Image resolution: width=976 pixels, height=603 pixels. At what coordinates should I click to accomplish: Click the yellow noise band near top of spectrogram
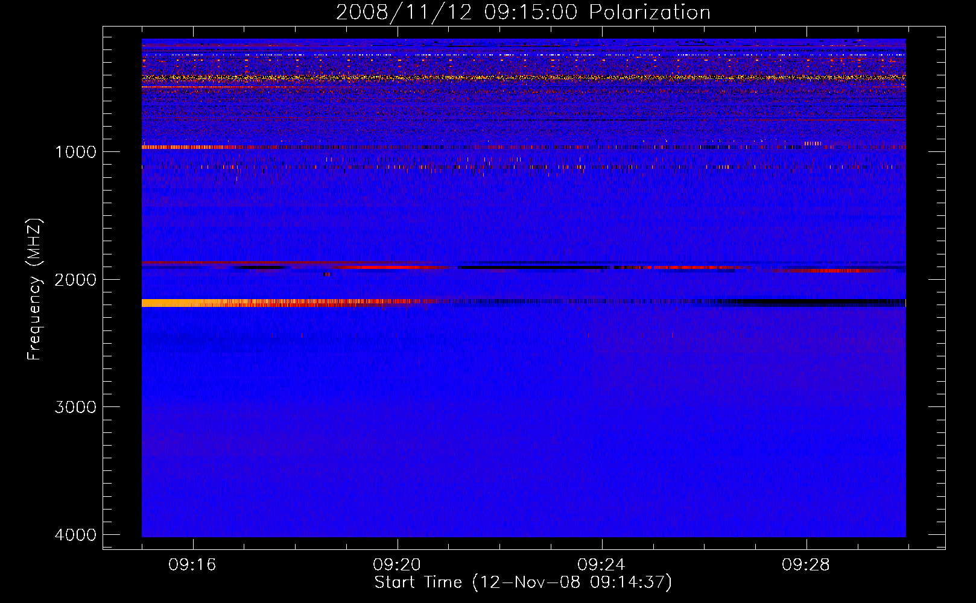pyautogui.click(x=524, y=77)
